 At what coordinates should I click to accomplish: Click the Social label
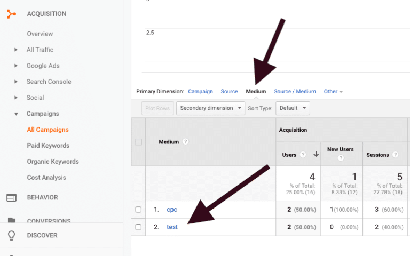[x=35, y=98]
